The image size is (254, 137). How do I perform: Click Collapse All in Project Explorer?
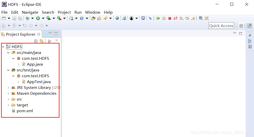tap(36, 41)
